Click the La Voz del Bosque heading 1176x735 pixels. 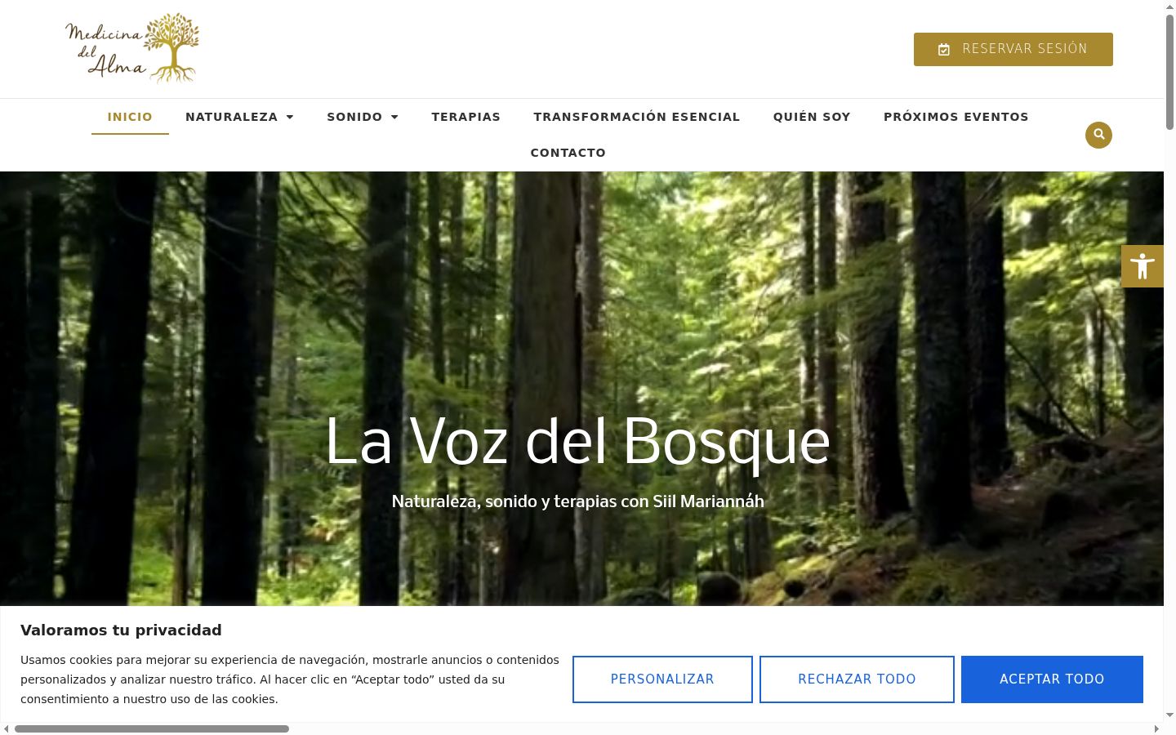pyautogui.click(x=578, y=442)
